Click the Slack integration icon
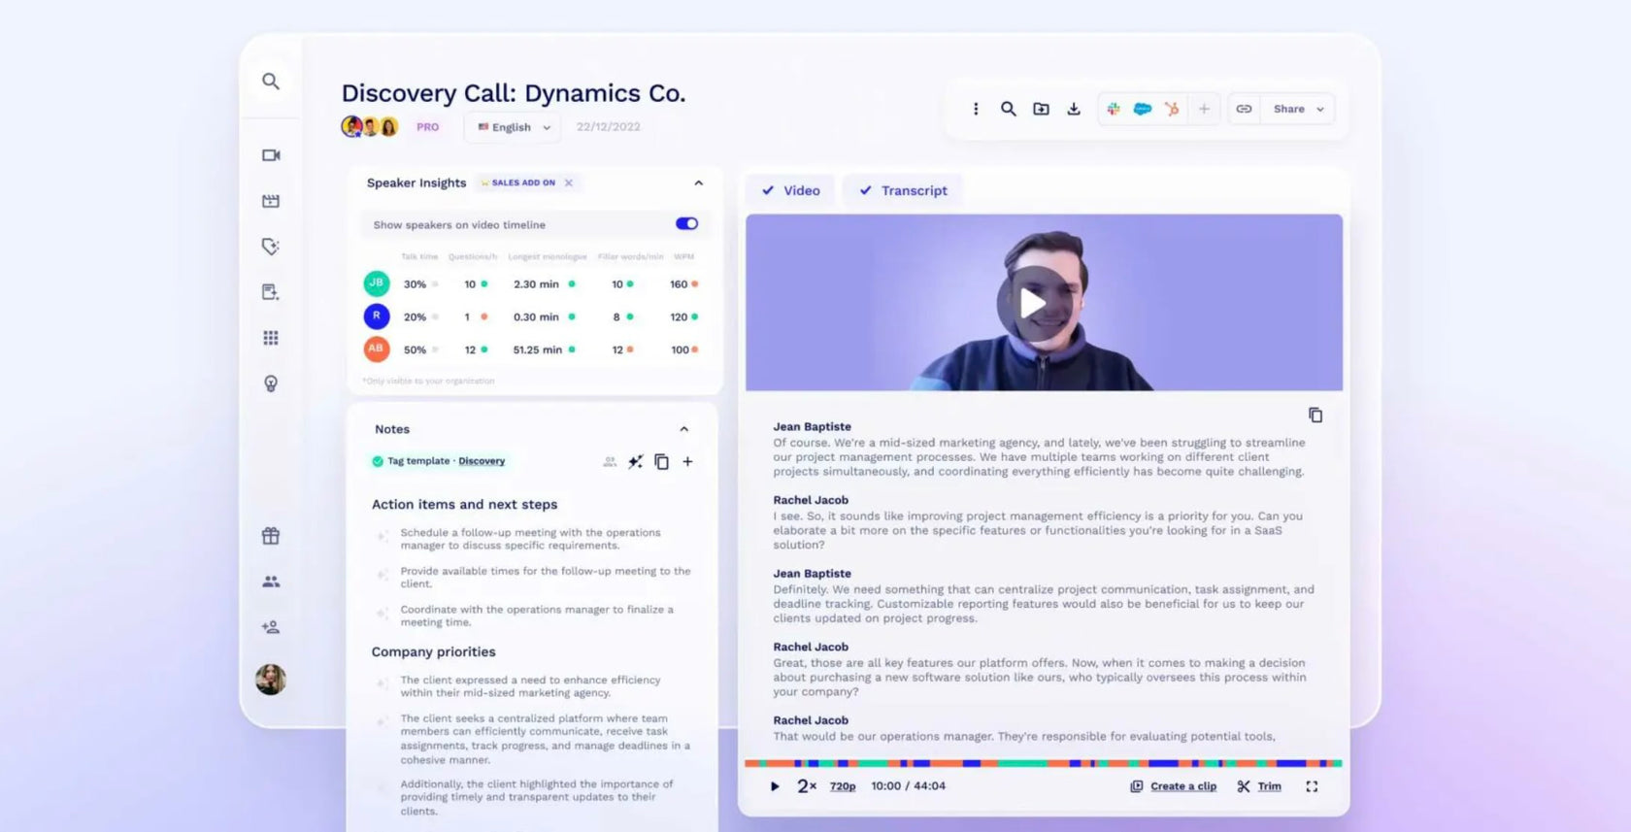 [x=1114, y=109]
